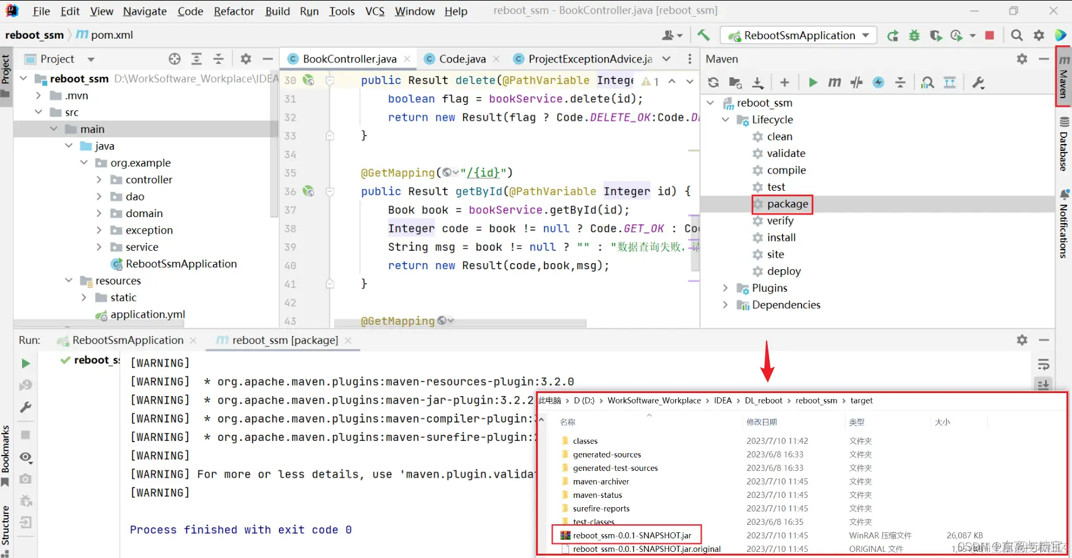Click DL_reboot in the File Explorer breadcrumb
1072x558 pixels.
point(764,400)
